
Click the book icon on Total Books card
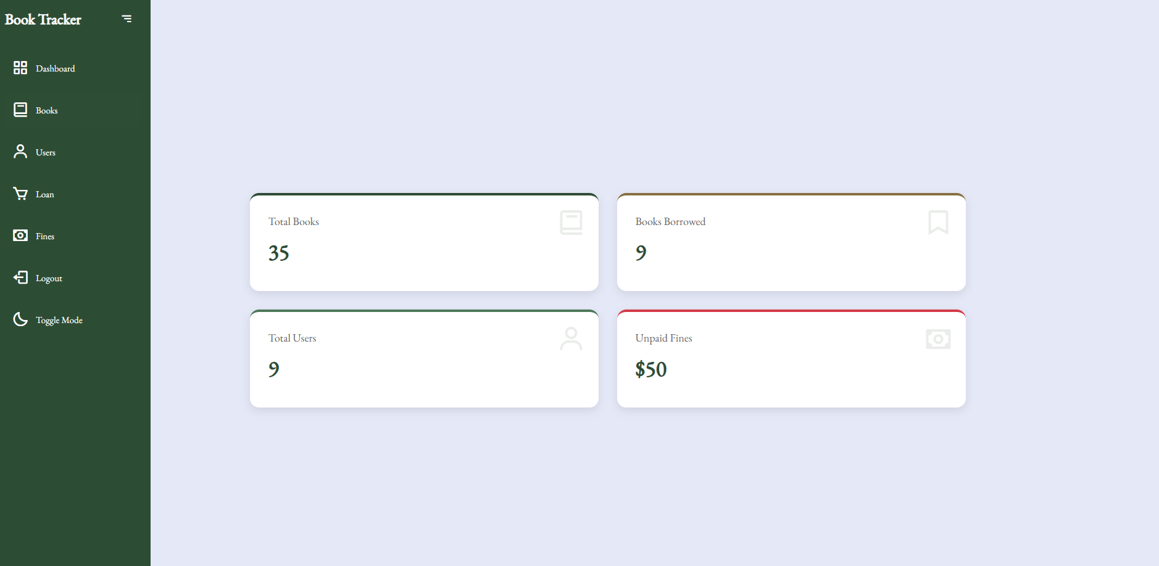[x=571, y=223]
